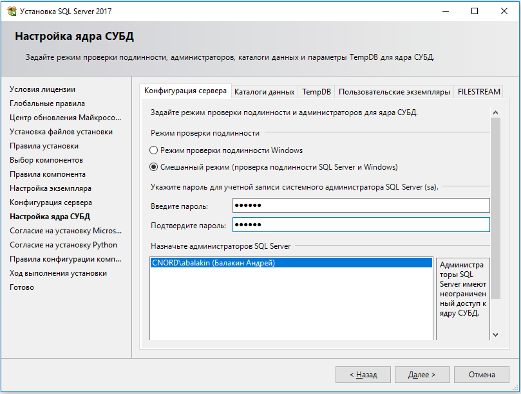Click the Отмена button
Viewport: 521px width, 394px height.
point(482,374)
